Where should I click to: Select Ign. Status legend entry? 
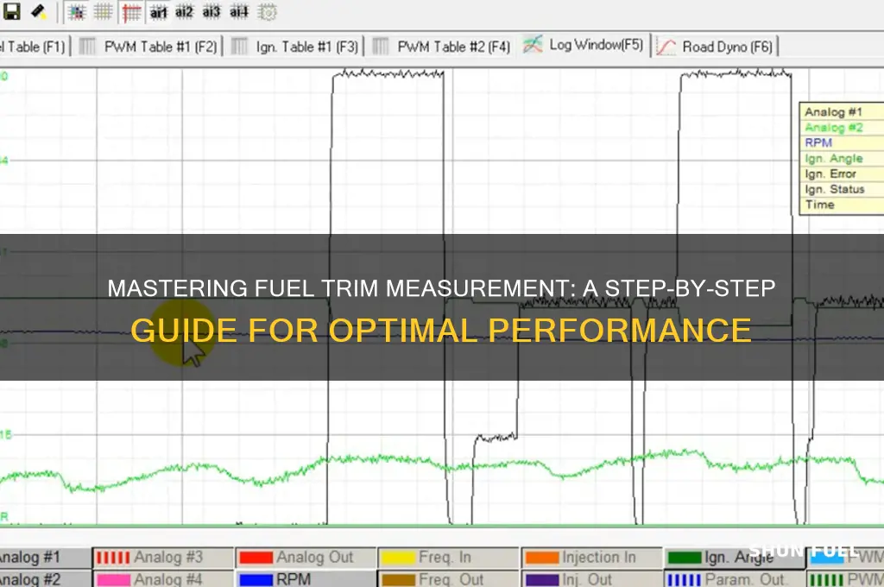coord(835,189)
